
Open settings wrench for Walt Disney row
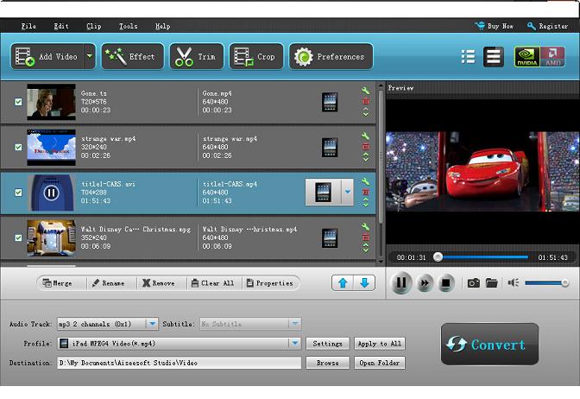pyautogui.click(x=365, y=226)
